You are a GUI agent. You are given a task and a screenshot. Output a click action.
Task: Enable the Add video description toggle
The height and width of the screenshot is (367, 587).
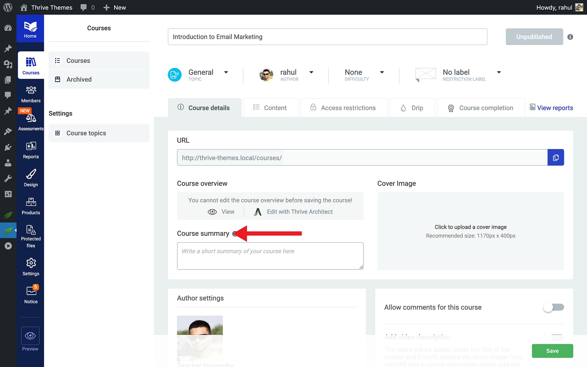(x=553, y=337)
